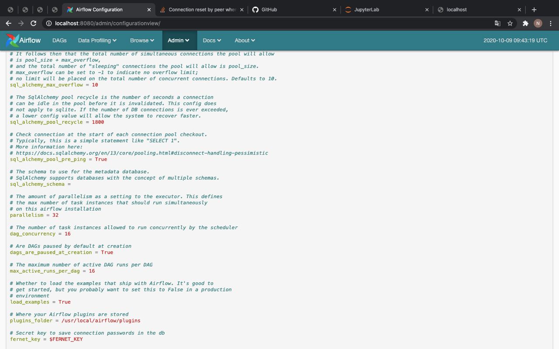The image size is (559, 349).
Task: Click the load_examples = True line
Action: tap(40, 302)
